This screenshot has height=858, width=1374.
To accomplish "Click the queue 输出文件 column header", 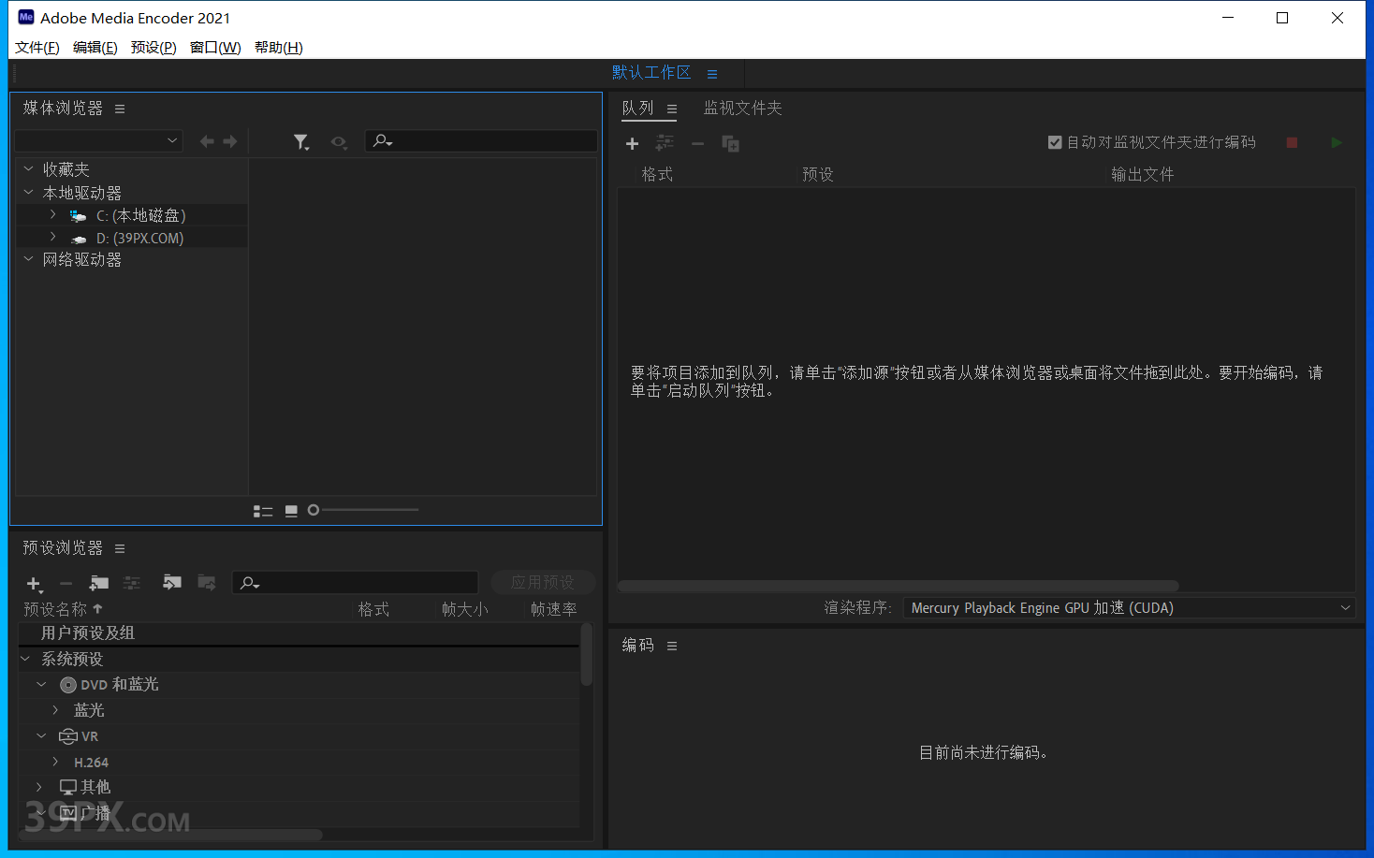I will 1143,175.
